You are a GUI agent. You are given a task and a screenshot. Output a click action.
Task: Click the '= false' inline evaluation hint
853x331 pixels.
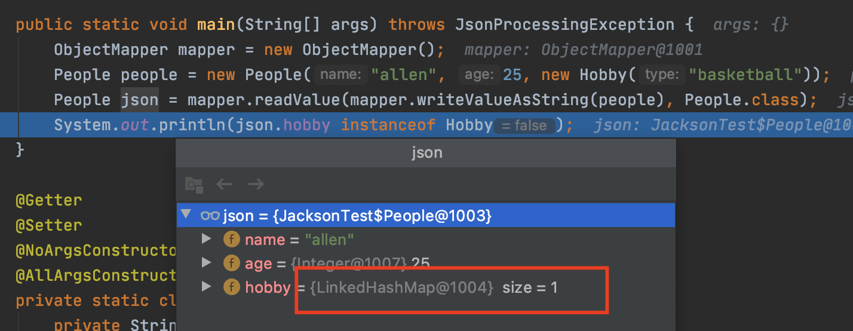[524, 125]
